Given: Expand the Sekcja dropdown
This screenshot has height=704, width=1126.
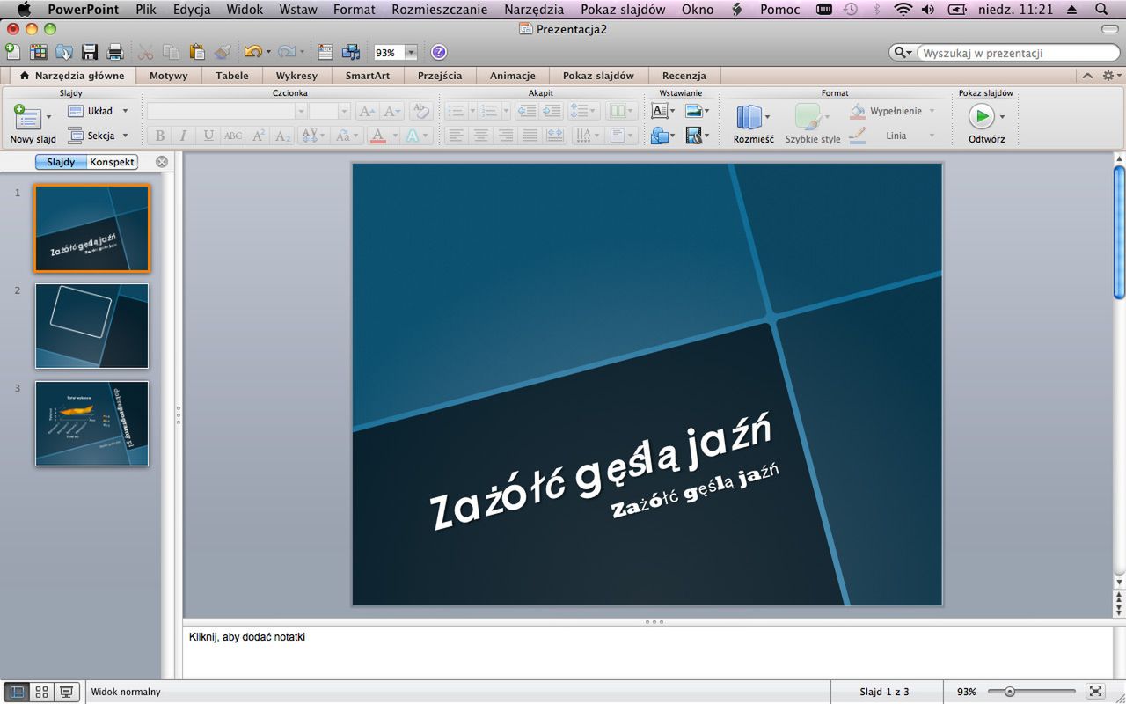Looking at the screenshot, I should [x=125, y=136].
